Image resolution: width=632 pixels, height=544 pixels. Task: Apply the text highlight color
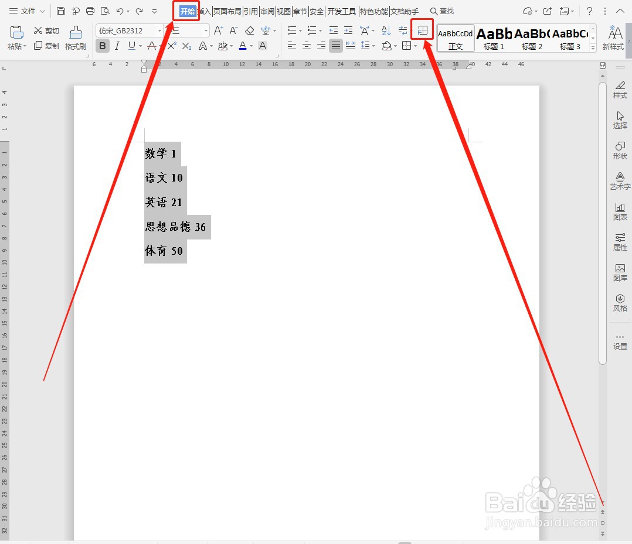pos(223,46)
